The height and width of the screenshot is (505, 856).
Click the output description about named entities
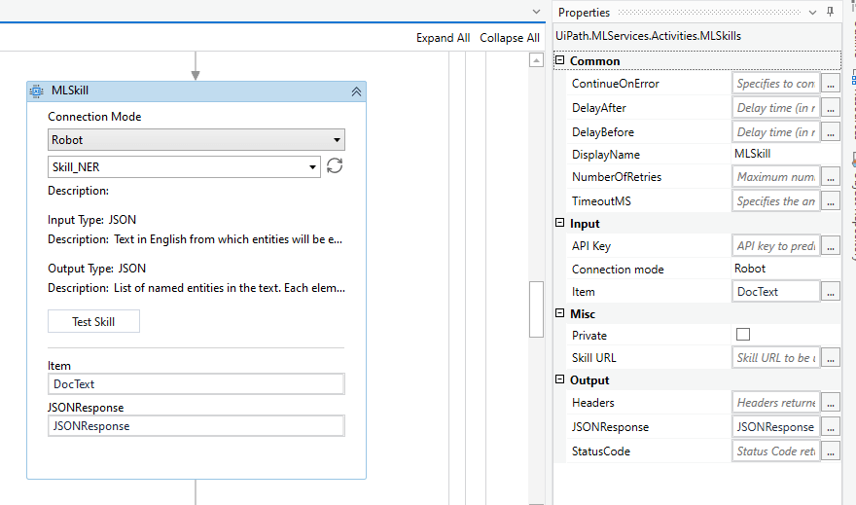pos(230,288)
